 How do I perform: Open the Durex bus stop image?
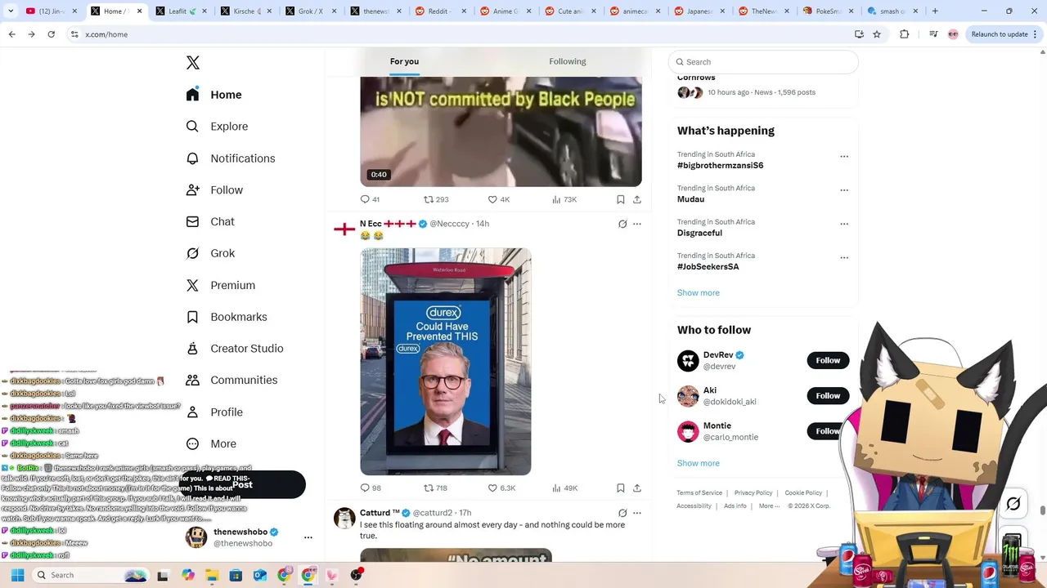[446, 362]
